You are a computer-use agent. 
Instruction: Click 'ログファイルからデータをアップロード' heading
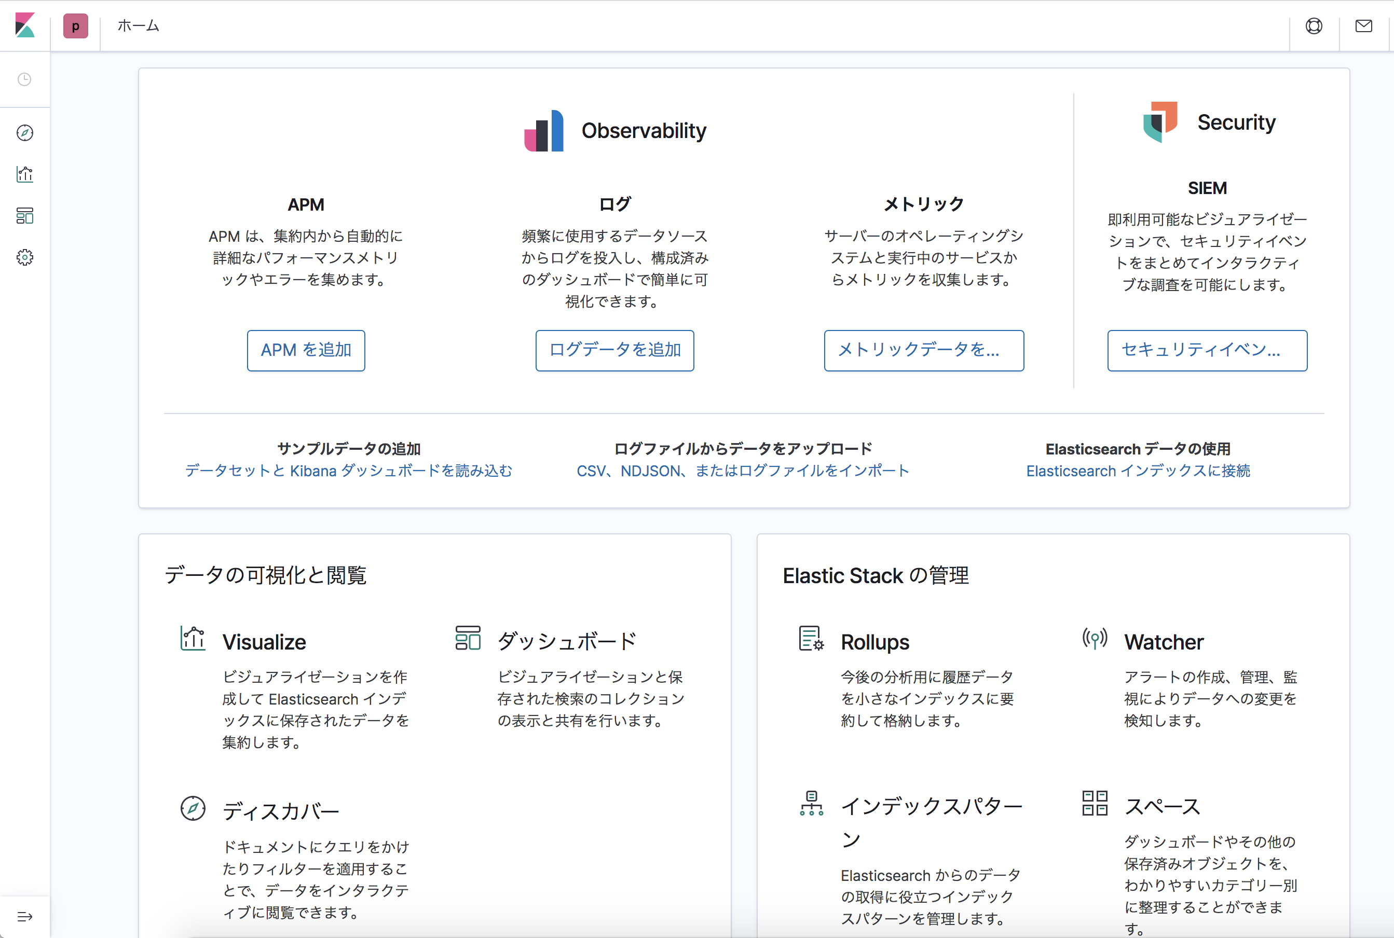coord(743,449)
